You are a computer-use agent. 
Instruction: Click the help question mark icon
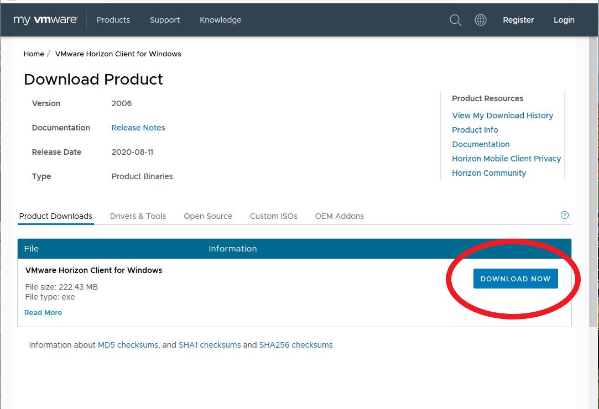tap(564, 216)
